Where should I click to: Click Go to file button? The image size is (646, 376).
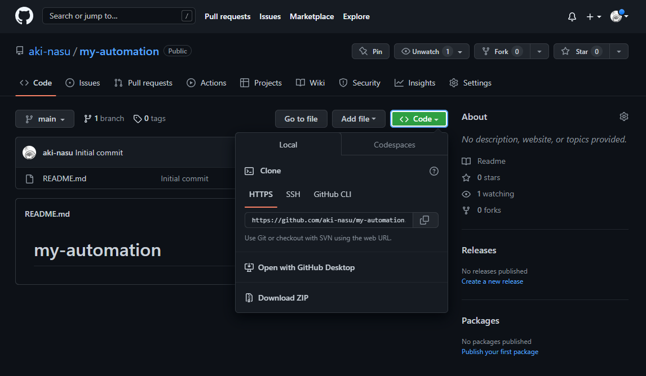pyautogui.click(x=301, y=119)
